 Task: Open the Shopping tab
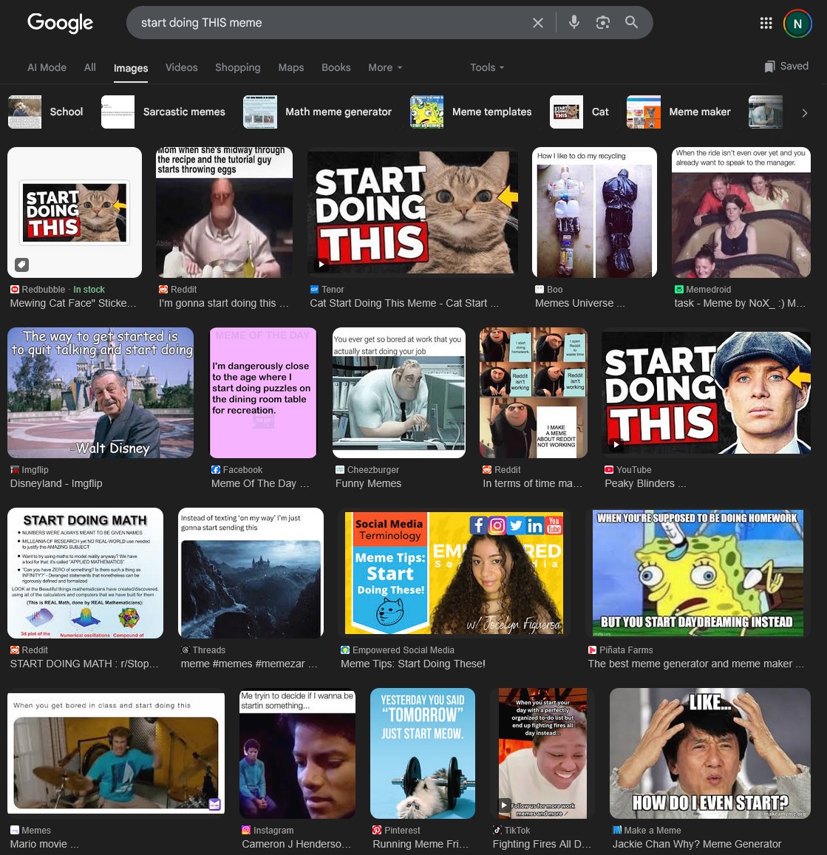click(238, 67)
